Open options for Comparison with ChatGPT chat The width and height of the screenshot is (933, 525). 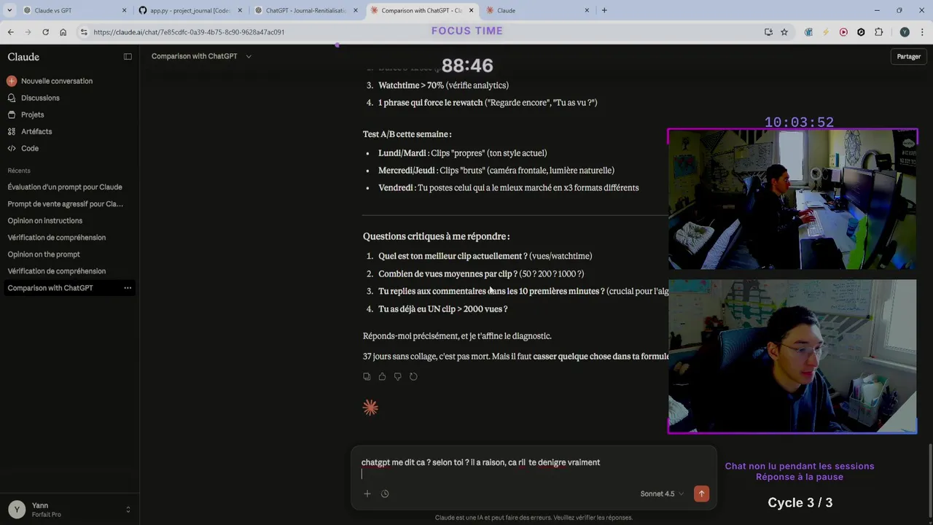128,288
